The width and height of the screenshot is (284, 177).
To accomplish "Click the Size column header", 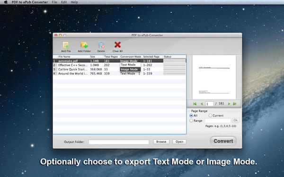I will (97, 57).
